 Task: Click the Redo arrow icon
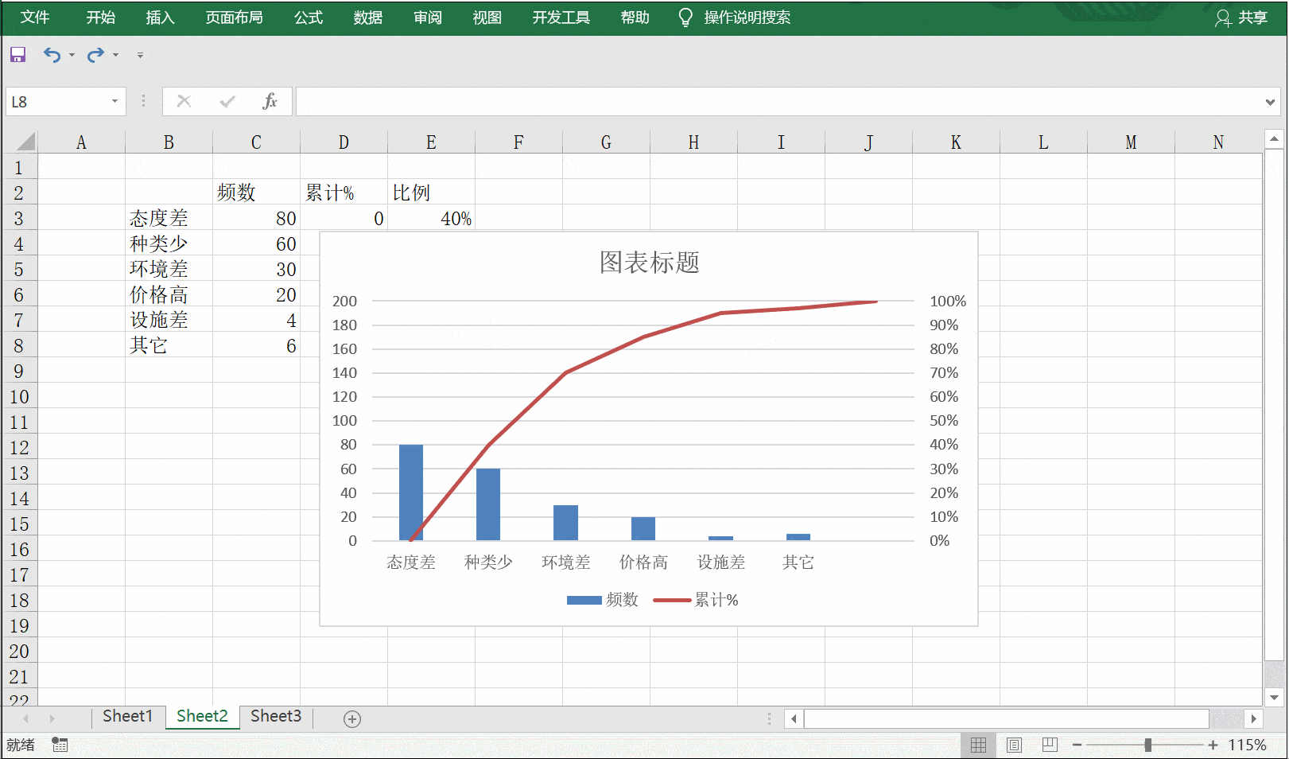pyautogui.click(x=95, y=55)
